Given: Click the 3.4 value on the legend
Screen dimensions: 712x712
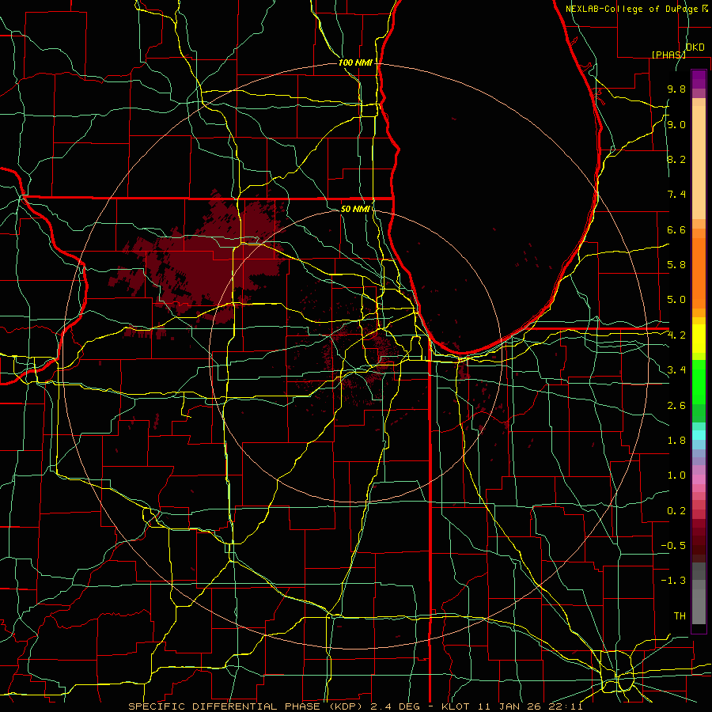Looking at the screenshot, I should [676, 370].
